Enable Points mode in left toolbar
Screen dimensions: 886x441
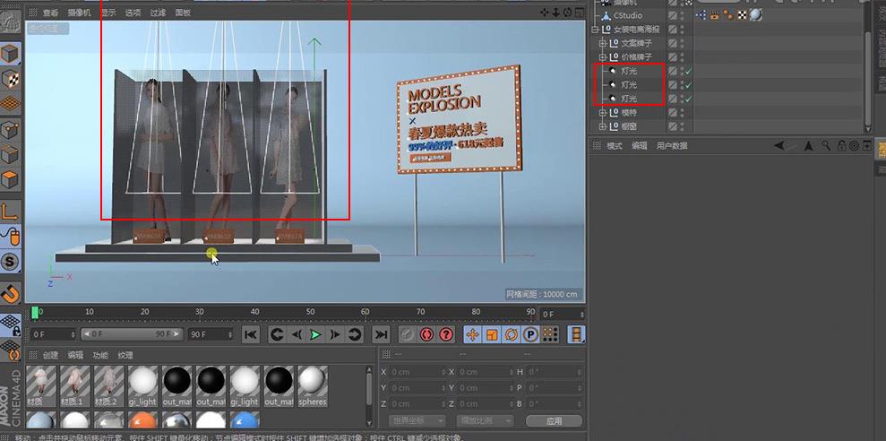10,131
